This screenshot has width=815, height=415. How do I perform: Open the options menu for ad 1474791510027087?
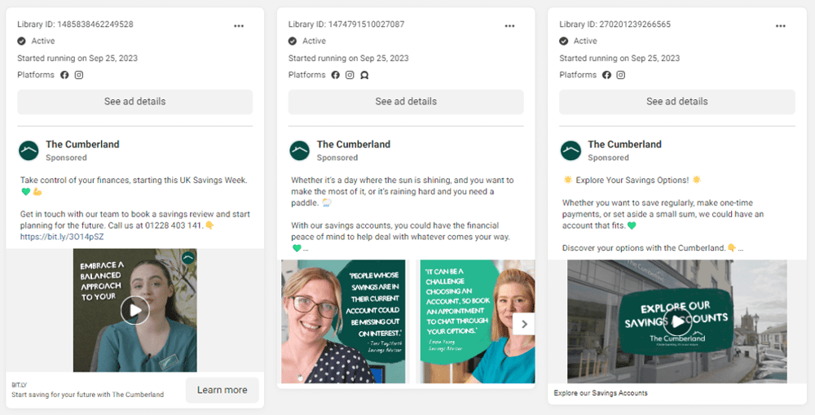509,26
